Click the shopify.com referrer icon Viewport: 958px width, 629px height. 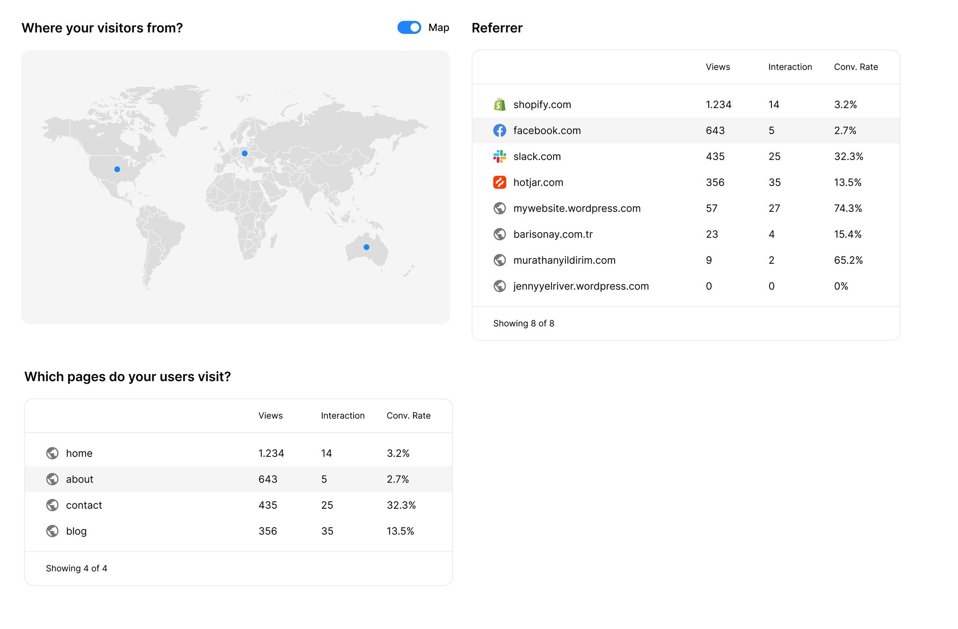(x=500, y=104)
